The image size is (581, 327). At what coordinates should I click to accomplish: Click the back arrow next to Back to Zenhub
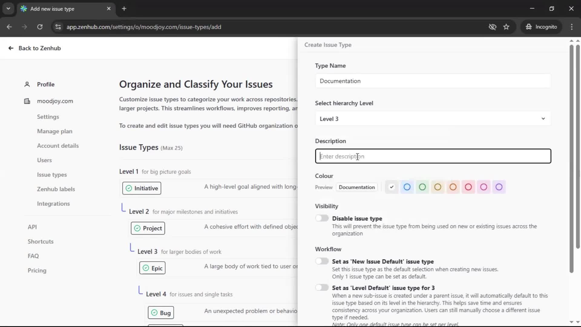click(x=11, y=48)
